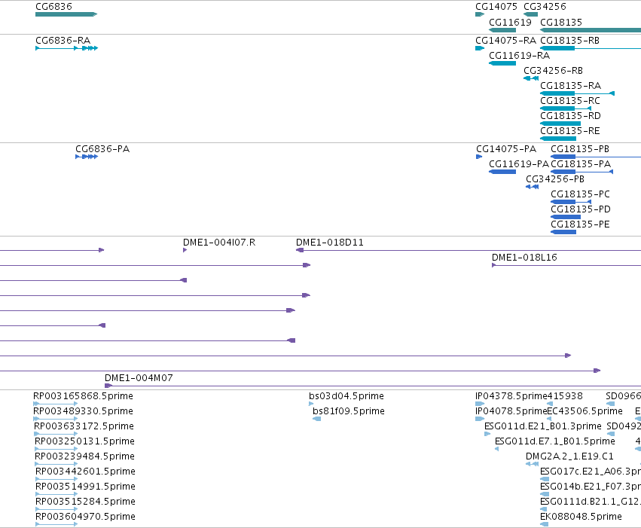Open EST ESG011d.E7.1_B01.5prime

[554, 441]
